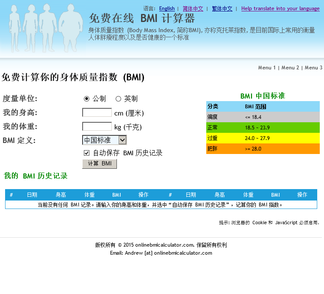Click the copyright onlinebmicalculator.com text

click(161, 245)
